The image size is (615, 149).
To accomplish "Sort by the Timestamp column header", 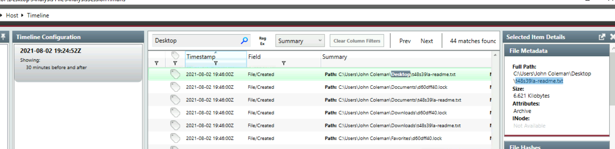I will coord(201,57).
